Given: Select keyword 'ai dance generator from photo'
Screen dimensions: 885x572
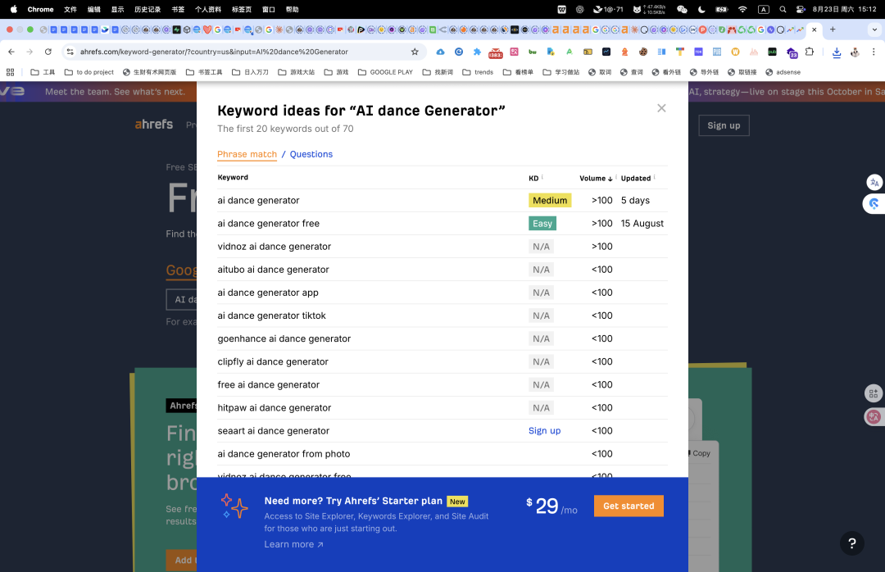Looking at the screenshot, I should (x=284, y=454).
